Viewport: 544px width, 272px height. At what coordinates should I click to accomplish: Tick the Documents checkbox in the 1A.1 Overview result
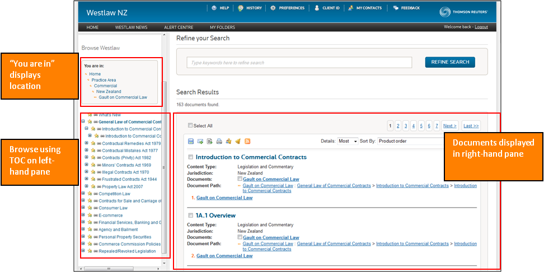pos(240,237)
